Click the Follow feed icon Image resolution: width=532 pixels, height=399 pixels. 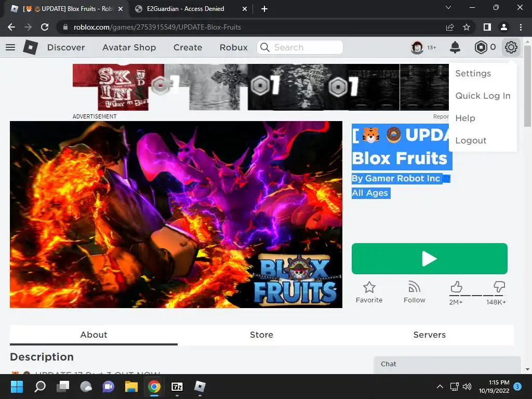pos(414,287)
